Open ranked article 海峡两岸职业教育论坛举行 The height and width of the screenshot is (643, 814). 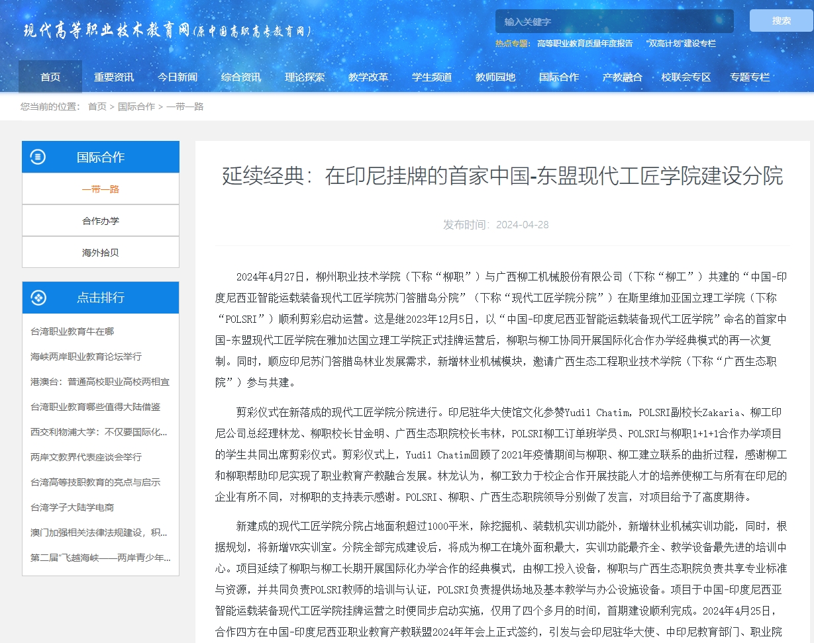tap(86, 357)
